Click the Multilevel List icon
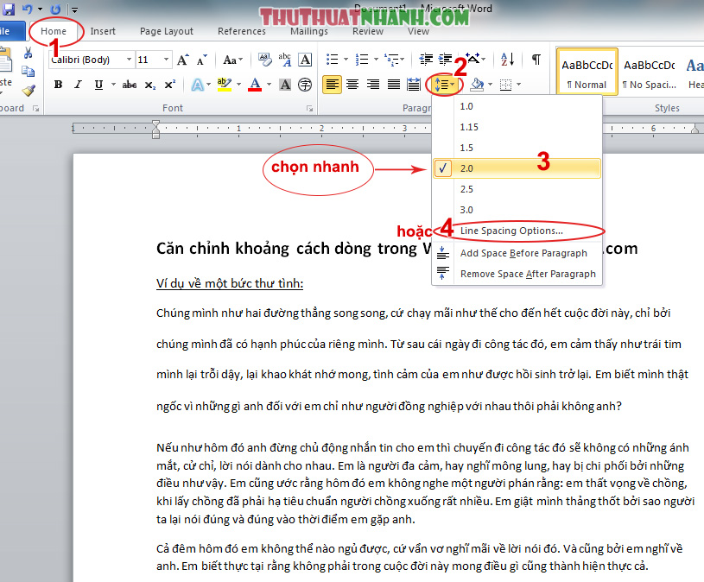Screen dimensions: 704x582 click(392, 60)
